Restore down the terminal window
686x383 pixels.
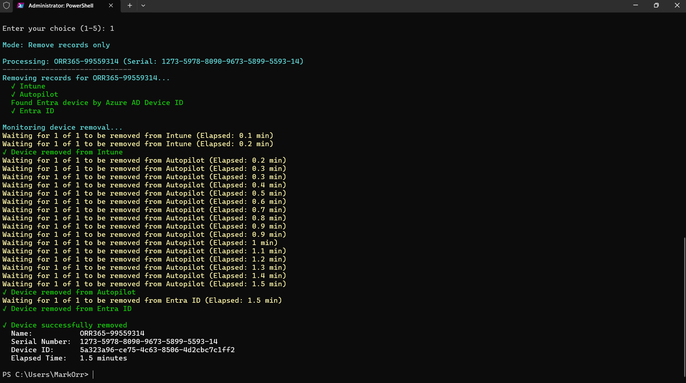point(656,6)
